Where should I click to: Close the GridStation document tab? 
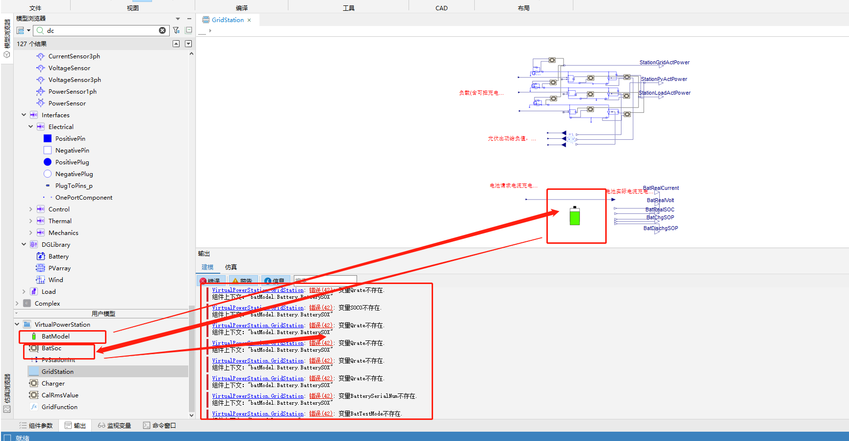[x=249, y=20]
